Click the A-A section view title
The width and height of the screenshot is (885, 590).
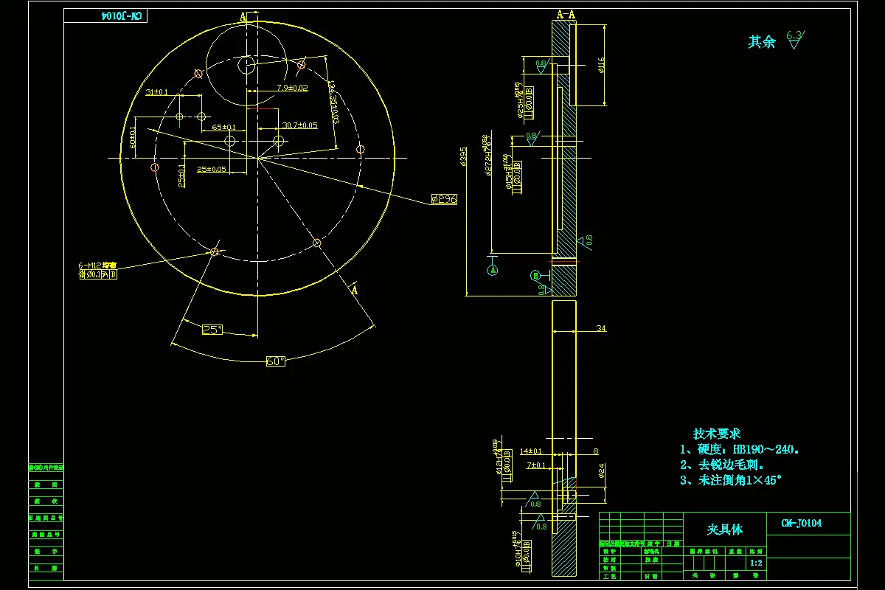pos(566,14)
